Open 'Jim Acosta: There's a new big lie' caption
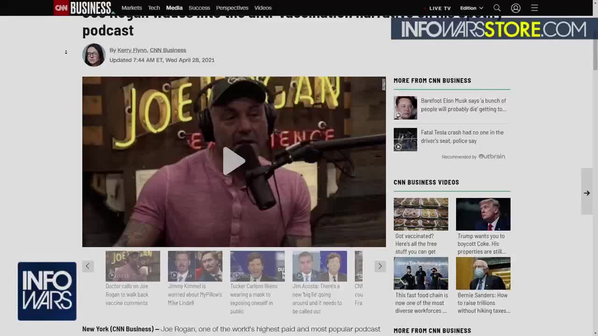The image size is (598, 336). coord(317,299)
